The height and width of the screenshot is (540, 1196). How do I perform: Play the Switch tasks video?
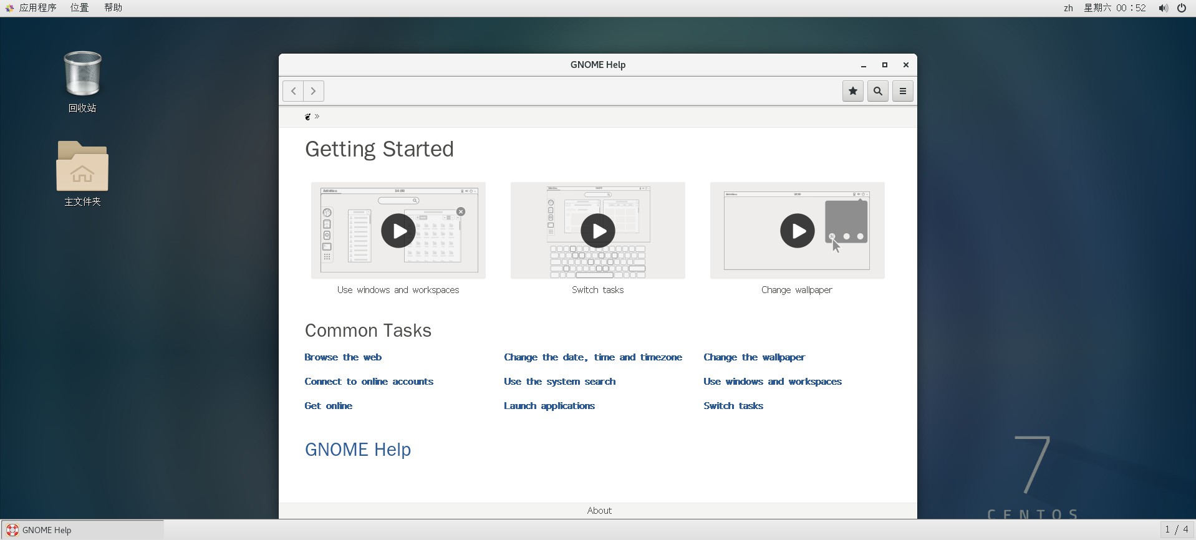click(598, 231)
